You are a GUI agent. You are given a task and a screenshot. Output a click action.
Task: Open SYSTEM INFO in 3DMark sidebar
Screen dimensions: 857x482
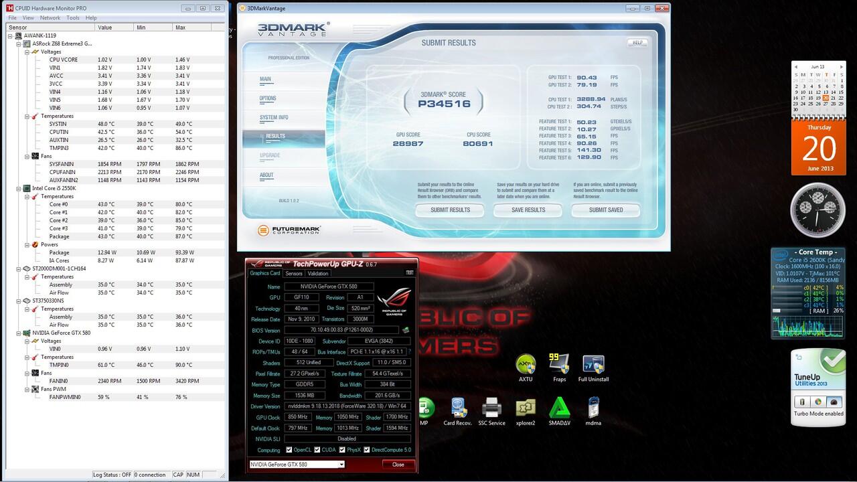pos(274,118)
